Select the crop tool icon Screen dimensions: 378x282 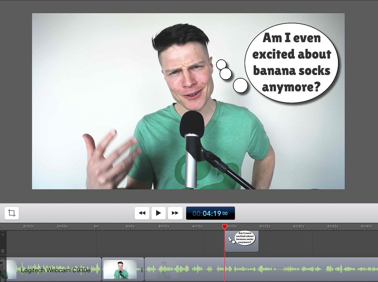point(12,213)
